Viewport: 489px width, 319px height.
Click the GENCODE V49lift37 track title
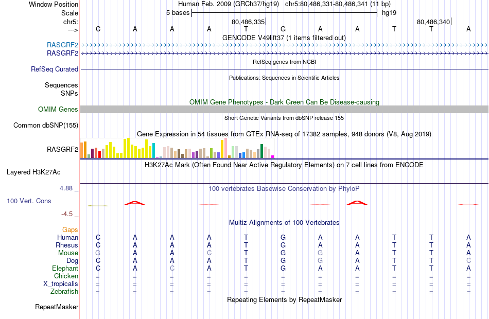click(284, 38)
